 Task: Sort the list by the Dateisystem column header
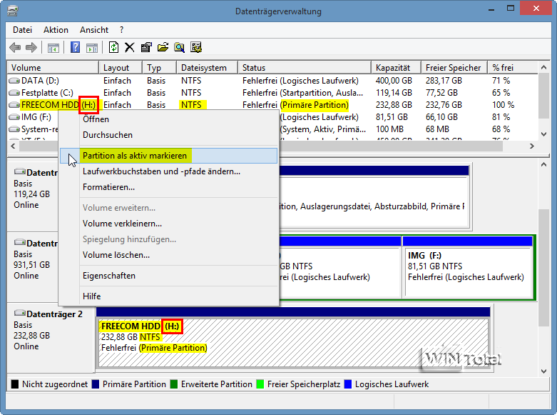204,68
